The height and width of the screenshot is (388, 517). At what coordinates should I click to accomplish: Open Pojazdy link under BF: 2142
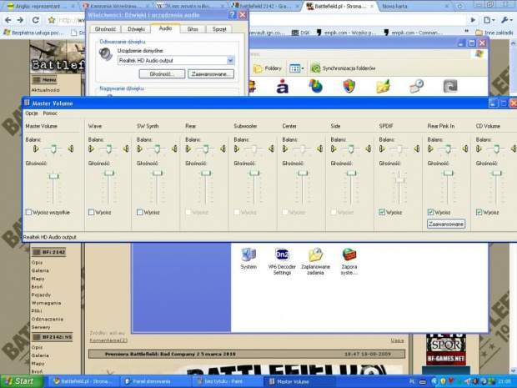(x=41, y=295)
